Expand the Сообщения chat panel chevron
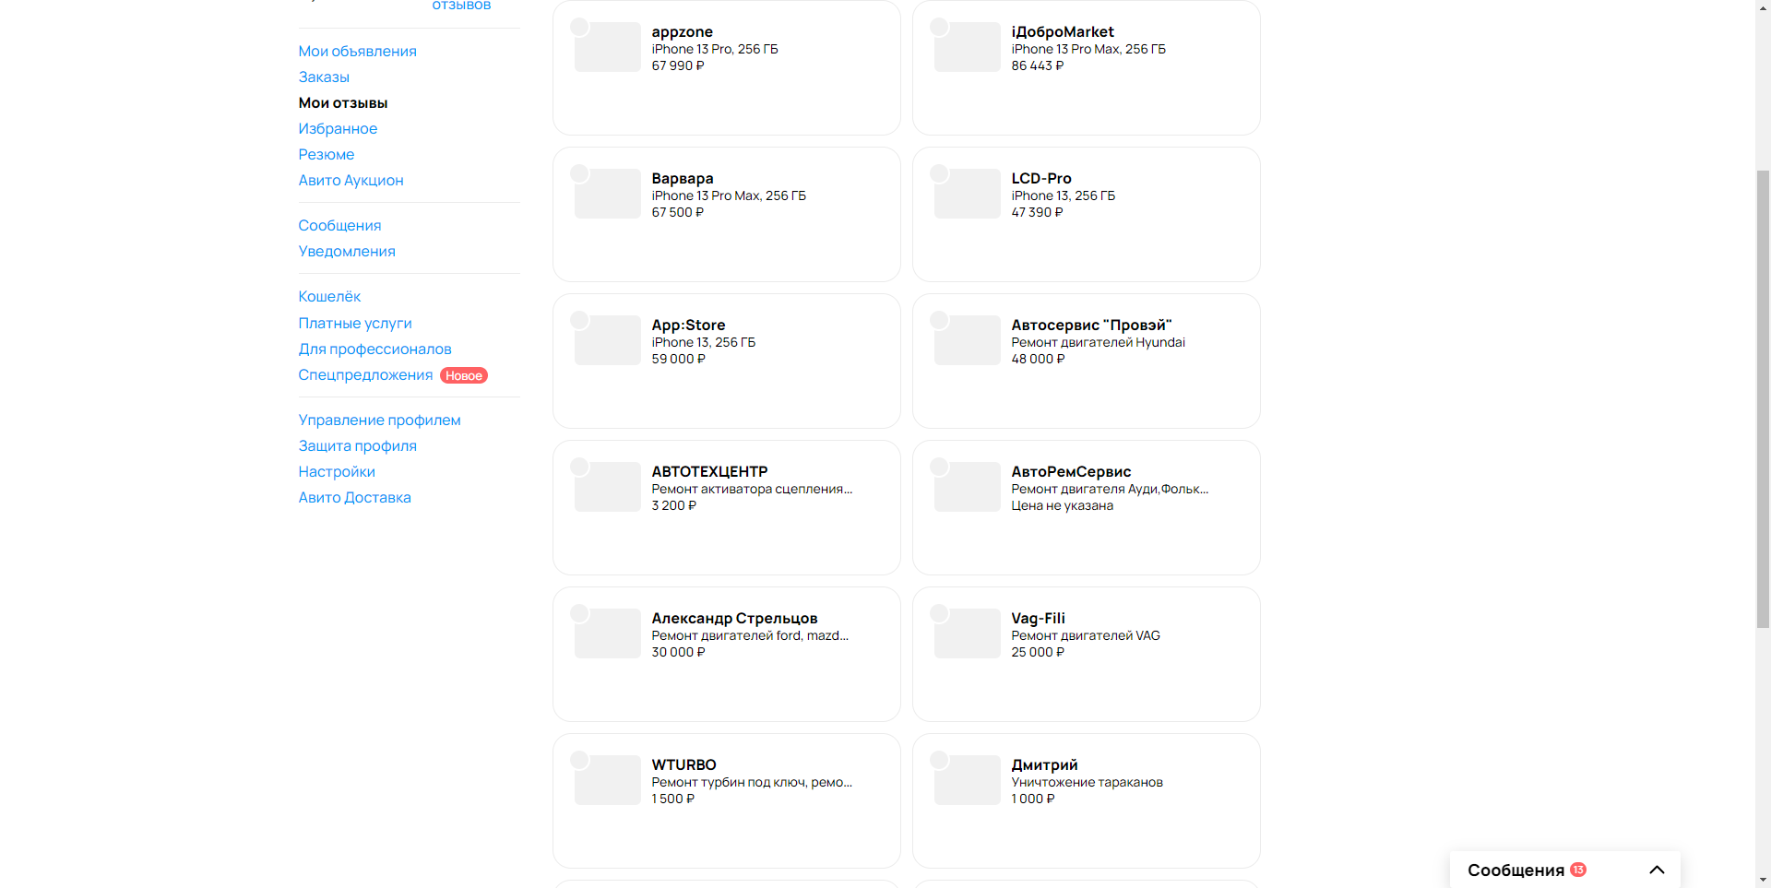This screenshot has width=1771, height=888. [1657, 870]
